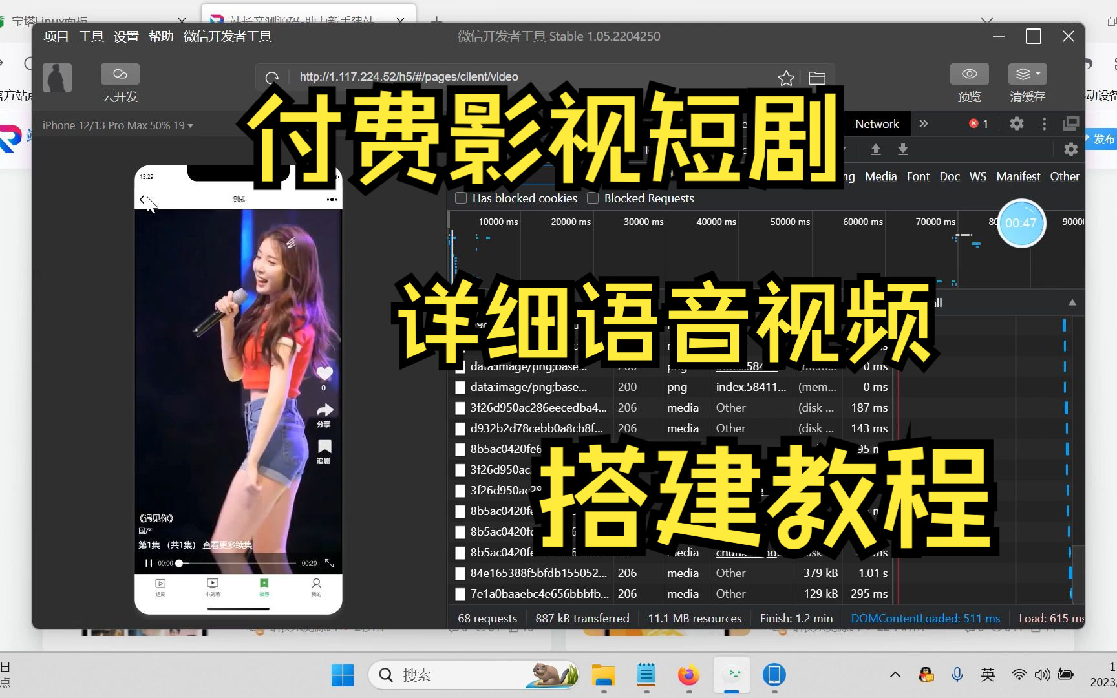
Task: Open the 推荐 tab in the phone's bottom bar
Action: pos(264,587)
